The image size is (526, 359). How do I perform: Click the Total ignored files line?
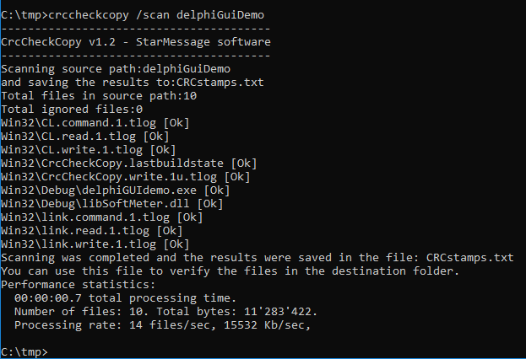[x=72, y=110]
